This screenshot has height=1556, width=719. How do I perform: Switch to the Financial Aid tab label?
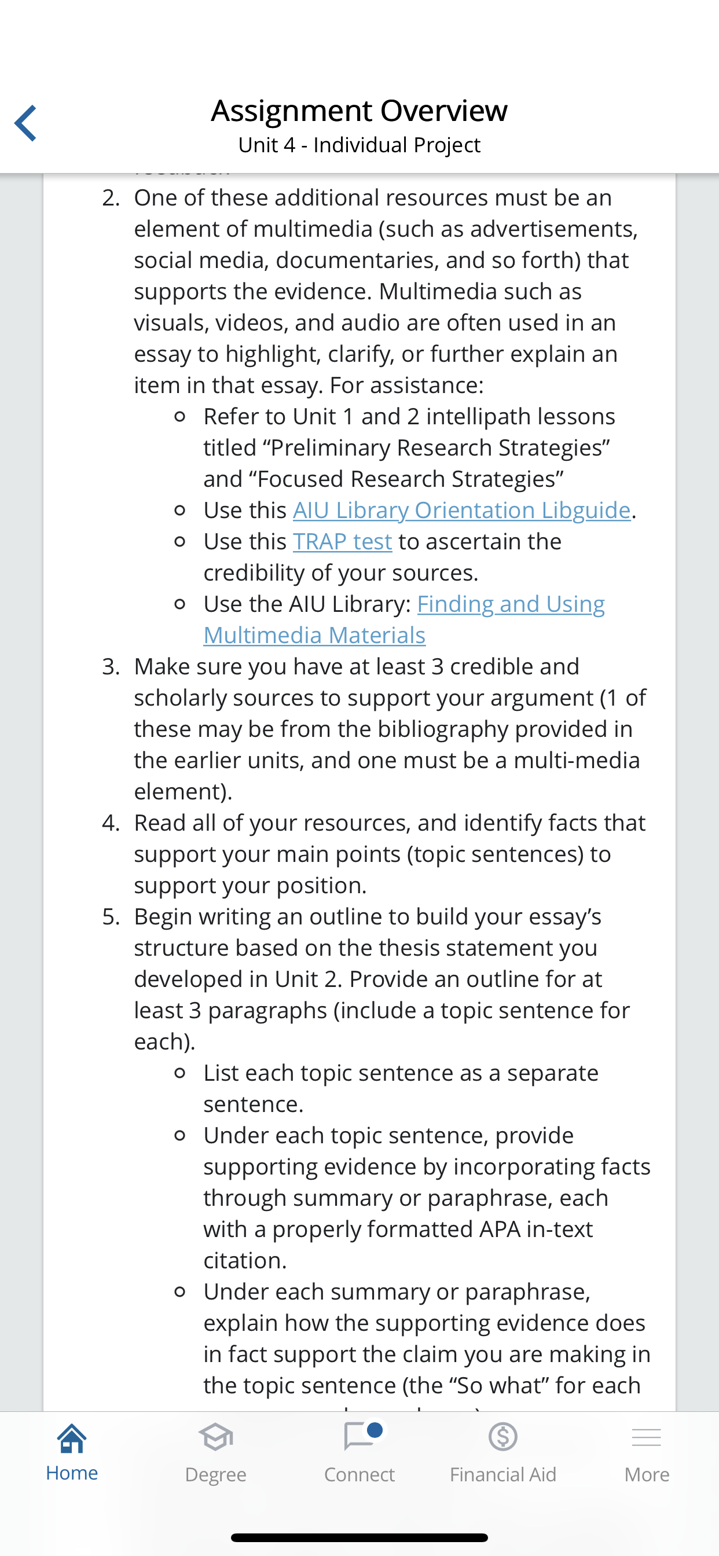502,1474
